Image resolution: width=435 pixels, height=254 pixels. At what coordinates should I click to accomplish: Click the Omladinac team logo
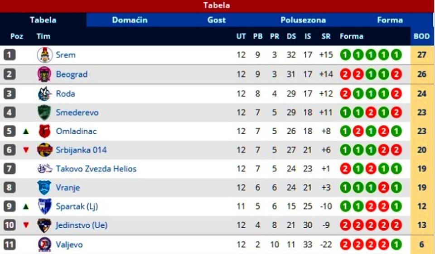[x=44, y=131]
